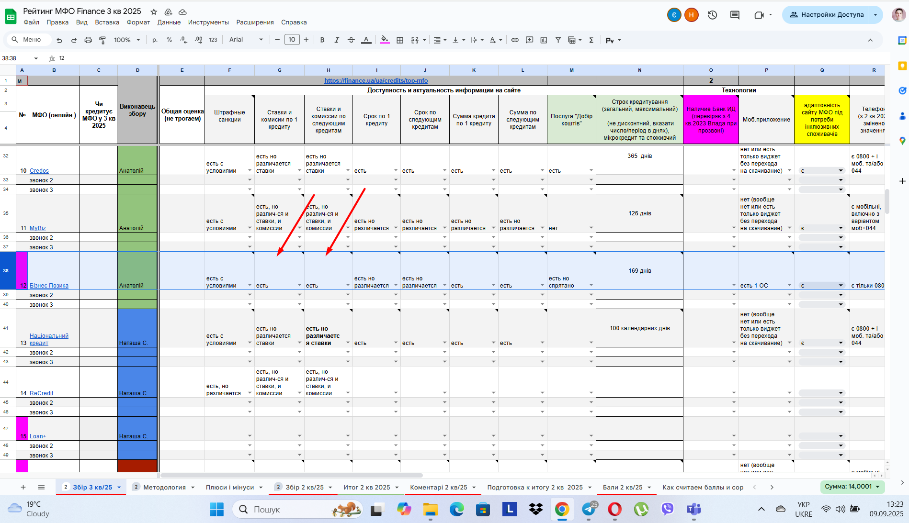
Task: Click the insert link icon
Action: 515,40
